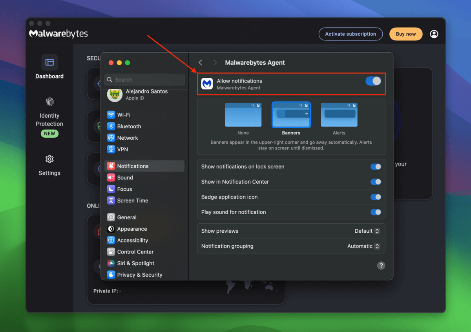Open the Control Center settings pane
The image size is (471, 332).
point(144,252)
